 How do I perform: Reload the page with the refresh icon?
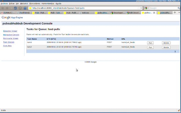click(x=15, y=8)
